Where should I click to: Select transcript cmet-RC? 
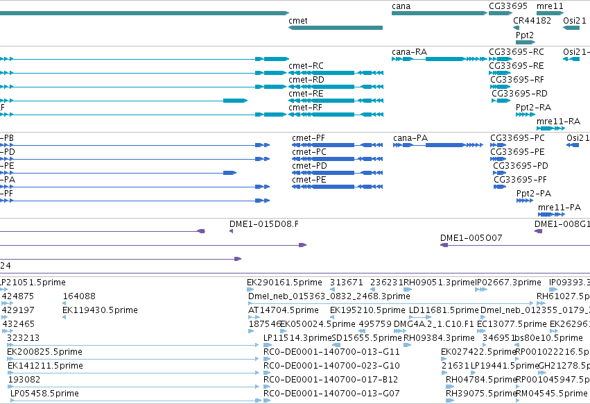click(x=336, y=73)
